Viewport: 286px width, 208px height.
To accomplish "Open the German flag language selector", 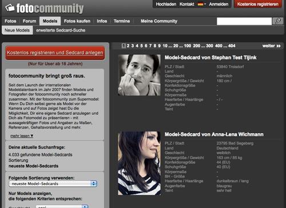I will pyautogui.click(x=202, y=4).
